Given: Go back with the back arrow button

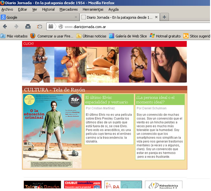Looking at the screenshot, I should (x=5, y=26).
